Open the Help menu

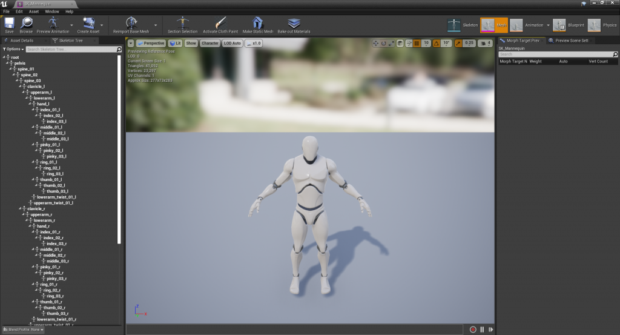click(x=69, y=12)
